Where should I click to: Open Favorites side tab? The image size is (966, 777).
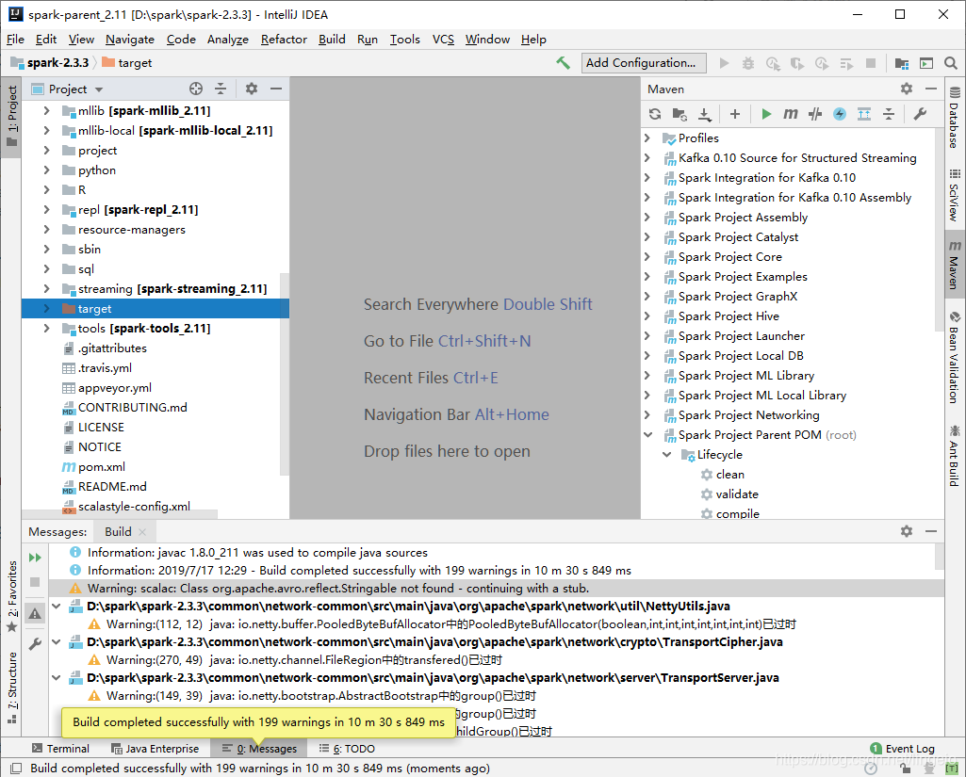(11, 596)
